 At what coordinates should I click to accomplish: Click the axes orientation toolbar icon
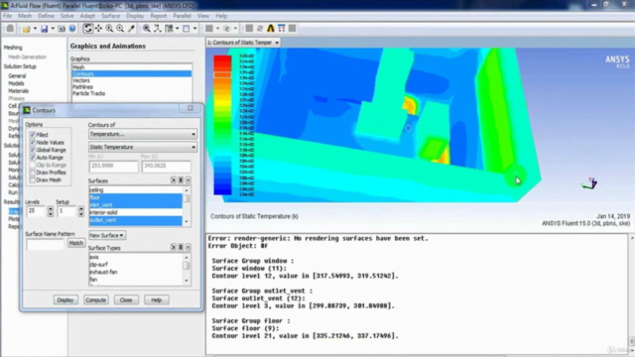point(157,29)
